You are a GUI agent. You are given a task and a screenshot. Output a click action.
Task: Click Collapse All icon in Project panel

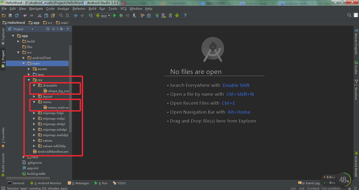click(54, 29)
